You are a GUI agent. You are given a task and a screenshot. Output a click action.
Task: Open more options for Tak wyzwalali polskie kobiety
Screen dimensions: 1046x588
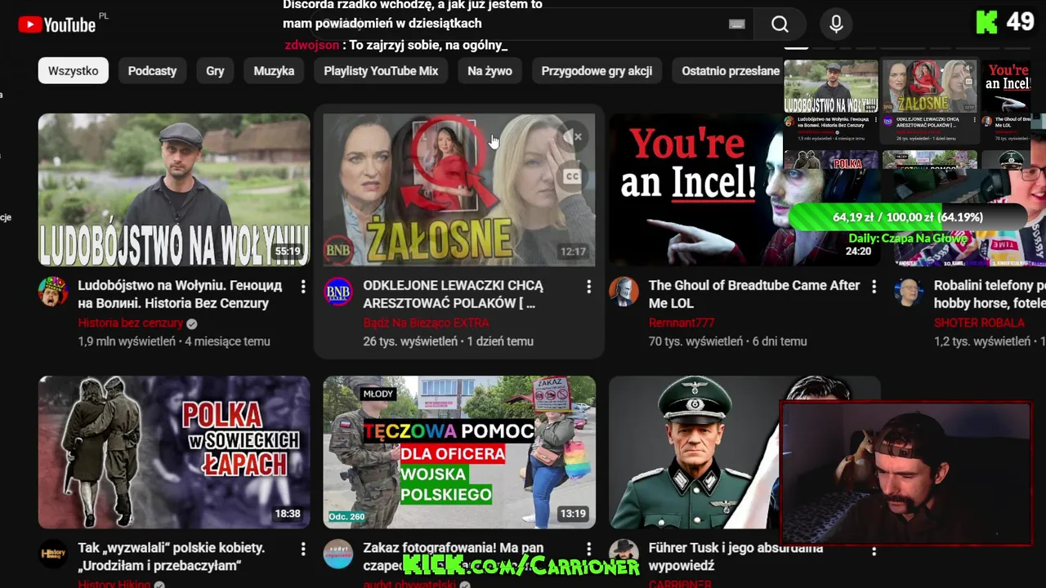point(303,550)
